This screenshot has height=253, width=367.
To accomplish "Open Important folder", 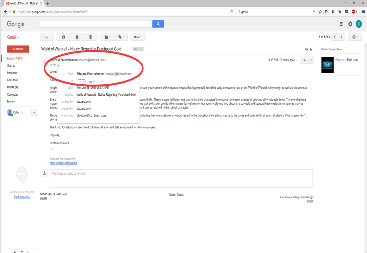I will click(x=12, y=73).
